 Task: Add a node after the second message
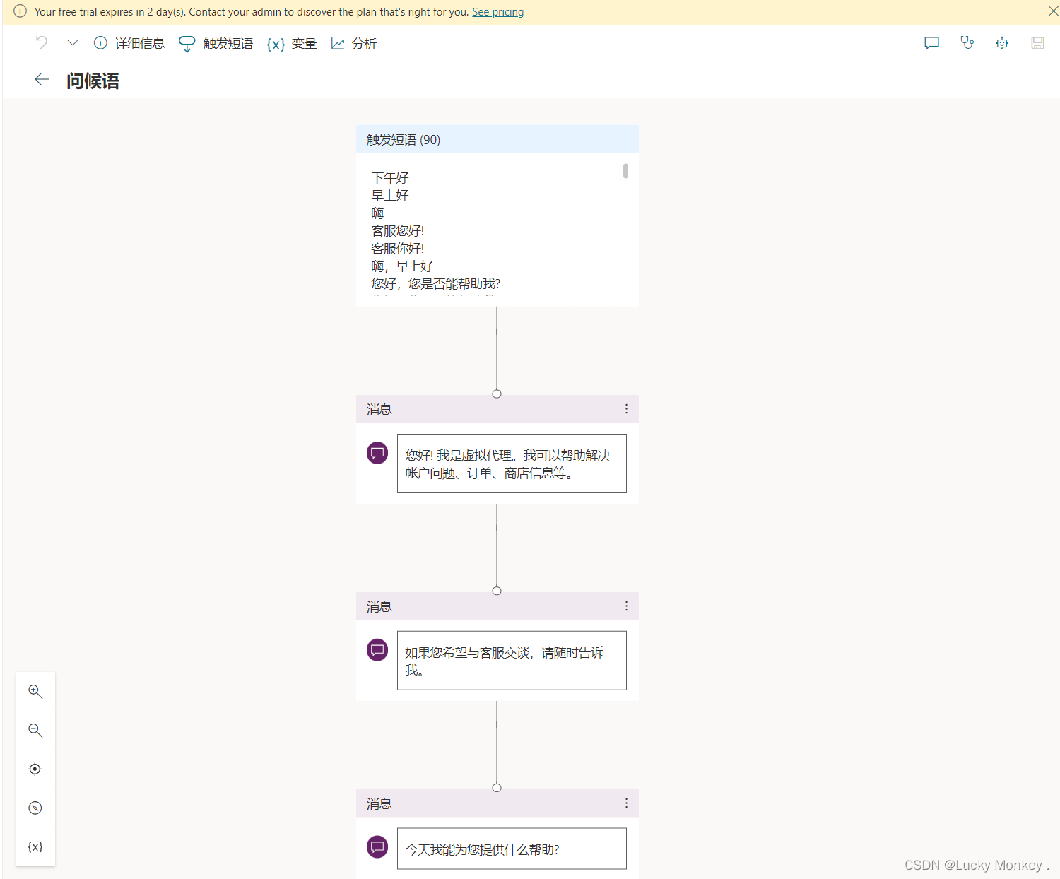point(497,724)
